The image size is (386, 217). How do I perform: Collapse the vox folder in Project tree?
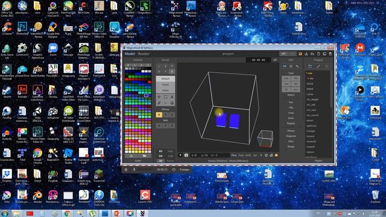pyautogui.click(x=307, y=74)
